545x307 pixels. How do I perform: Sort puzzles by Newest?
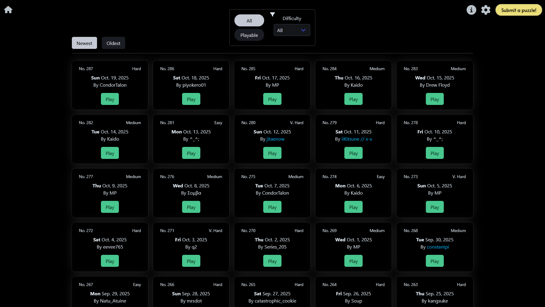pos(84,43)
